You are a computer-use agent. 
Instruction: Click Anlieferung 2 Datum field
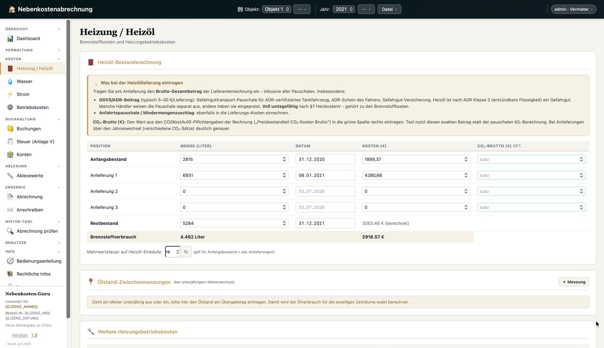click(325, 191)
